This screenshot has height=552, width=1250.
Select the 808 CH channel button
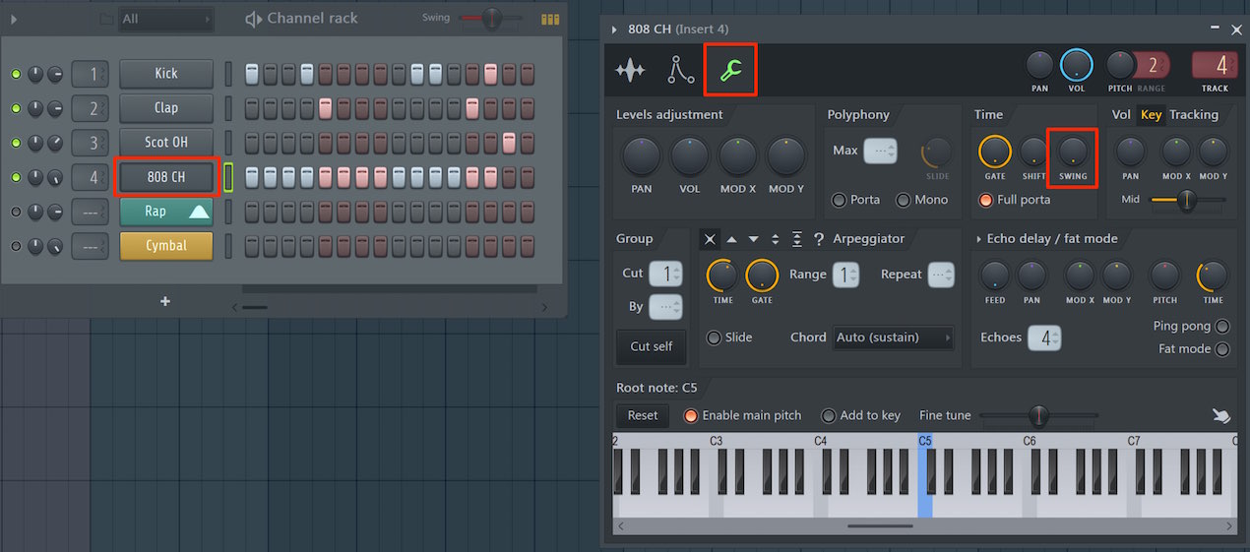[166, 177]
